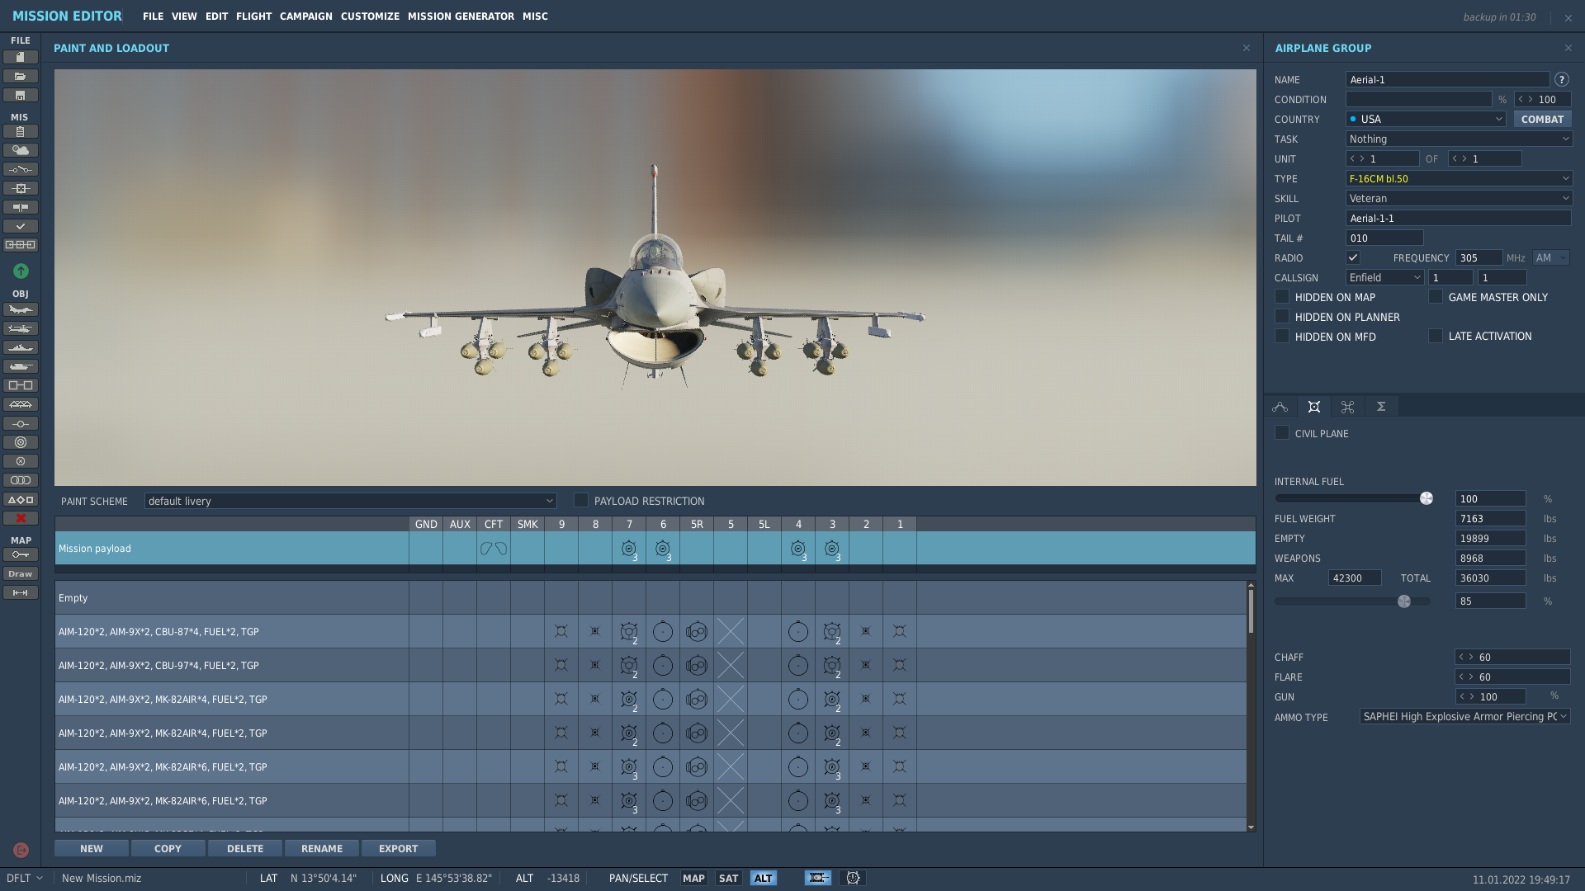Click the EXPORT payload button
The image size is (1585, 891).
coord(399,848)
